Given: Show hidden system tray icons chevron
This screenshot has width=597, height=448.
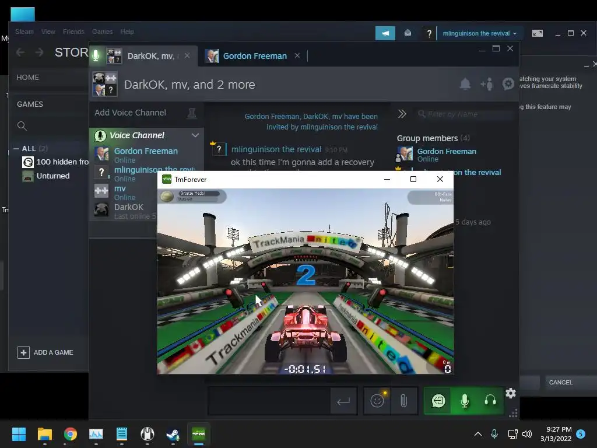Looking at the screenshot, I should click(478, 434).
